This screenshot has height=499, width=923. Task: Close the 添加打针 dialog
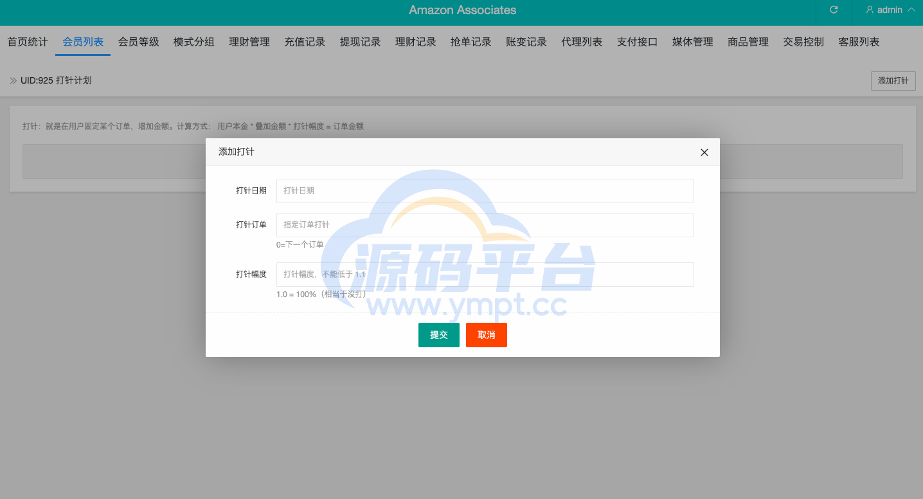[704, 152]
